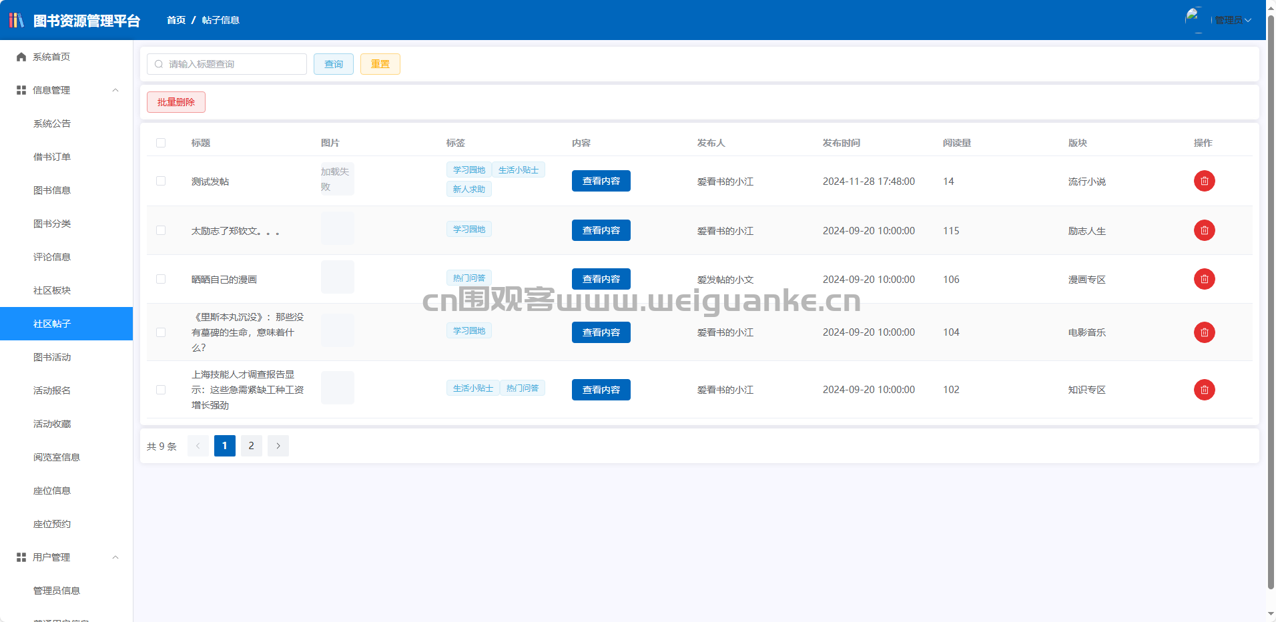Image resolution: width=1276 pixels, height=622 pixels.
Task: Click the 信息管理 grid icon
Action: click(21, 90)
